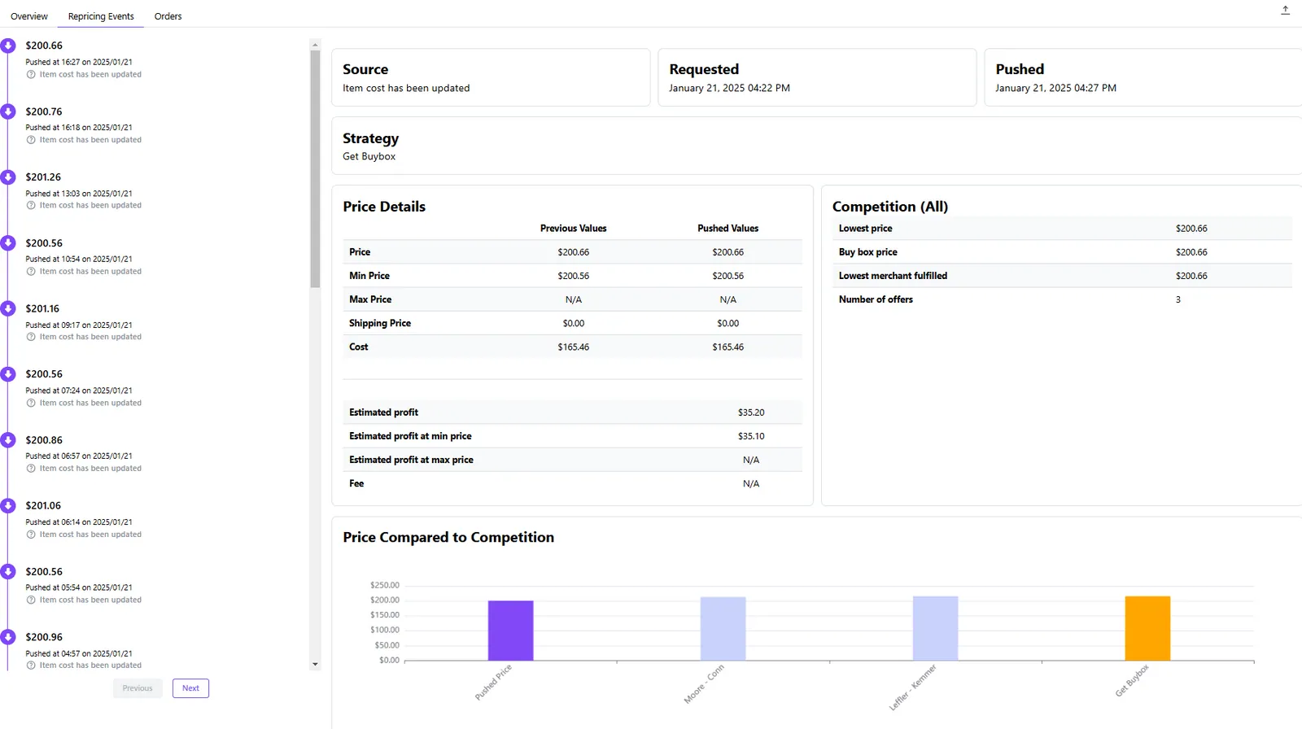
Task: Click the Estimated profit value $35.20
Action: [751, 413]
